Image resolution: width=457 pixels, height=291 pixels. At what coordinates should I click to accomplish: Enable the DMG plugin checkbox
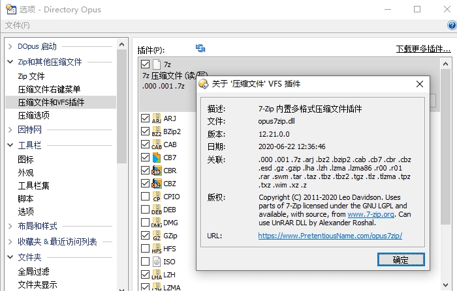point(145,223)
